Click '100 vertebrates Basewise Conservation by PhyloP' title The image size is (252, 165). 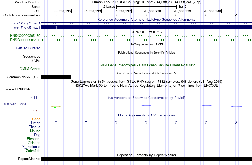click(146, 98)
